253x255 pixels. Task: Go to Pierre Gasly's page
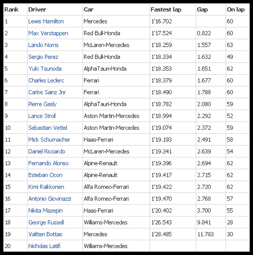pos(42,104)
